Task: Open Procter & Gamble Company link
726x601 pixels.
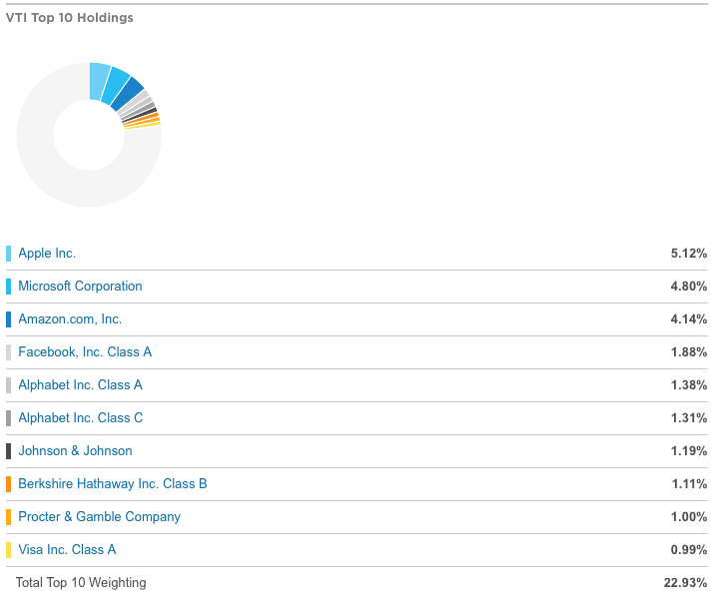Action: 99,517
